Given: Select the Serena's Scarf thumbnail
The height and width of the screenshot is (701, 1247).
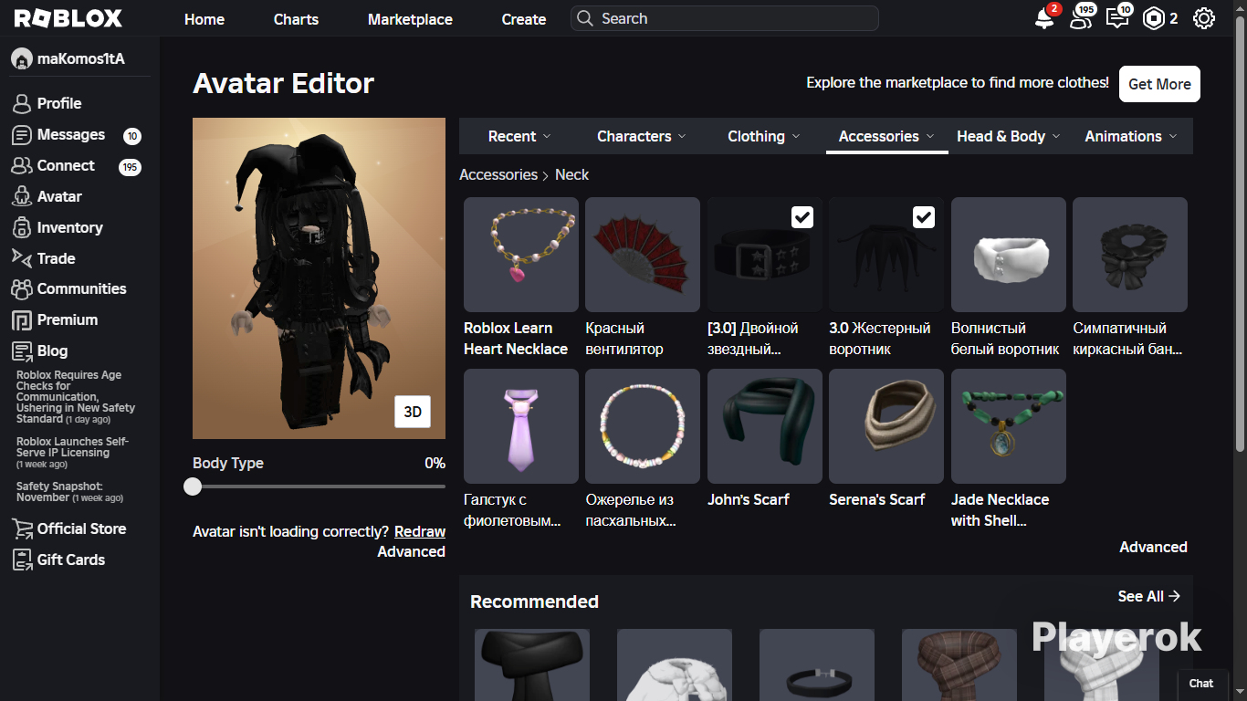Looking at the screenshot, I should click(886, 426).
